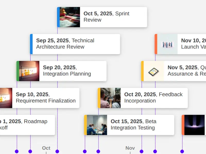Select the Sep 10 Requirement Finalization title
Image resolution: width=206 pixels, height=154 pixels.
(46, 98)
